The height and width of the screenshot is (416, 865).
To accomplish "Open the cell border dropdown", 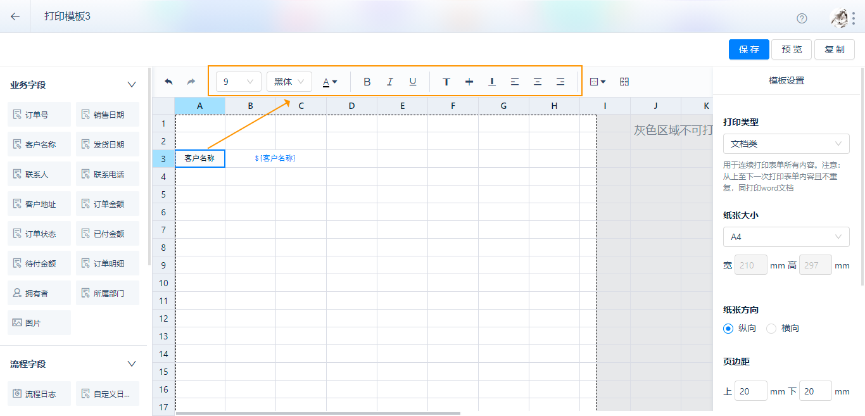I will [598, 82].
